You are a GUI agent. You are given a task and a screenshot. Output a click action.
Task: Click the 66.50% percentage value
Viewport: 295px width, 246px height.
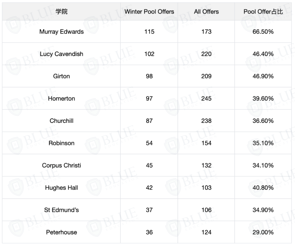pyautogui.click(x=263, y=32)
